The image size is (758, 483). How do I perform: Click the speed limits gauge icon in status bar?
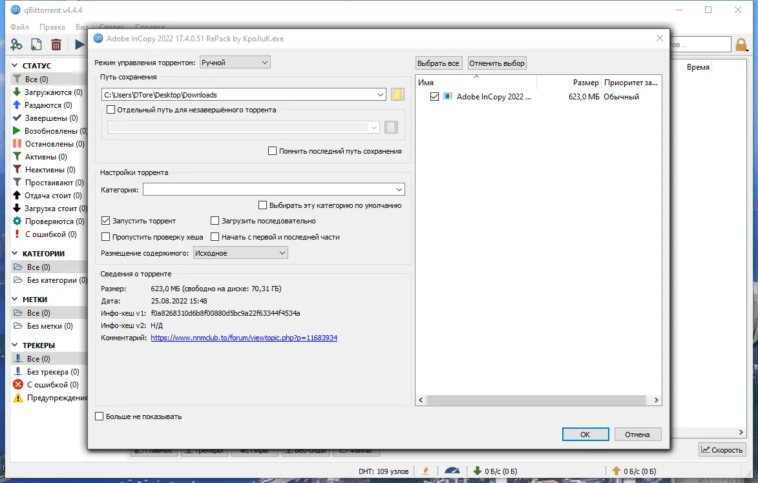[x=452, y=471]
